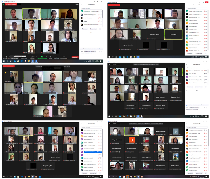Click participants scrollbar in top-right Zoom panel
Screen dimensions: 210x179
pos(208,30)
